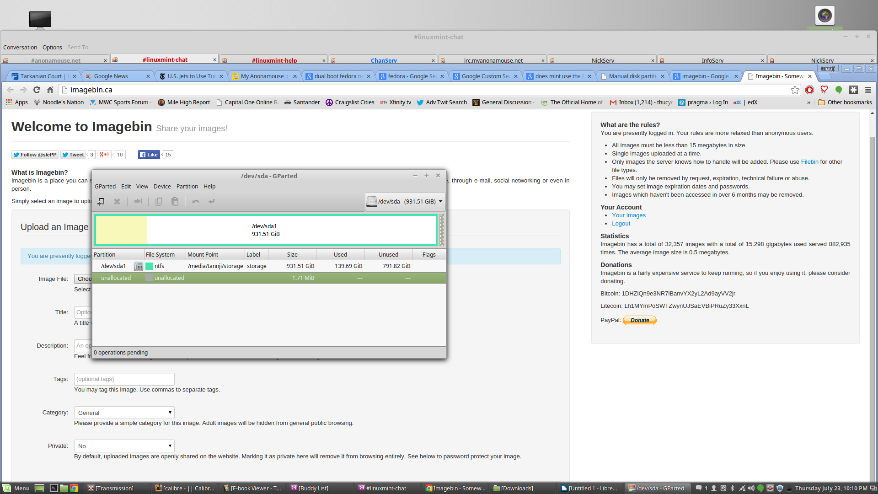The image size is (878, 494).
Task: Click the Follow @slePP Twitter button
Action: (x=35, y=155)
